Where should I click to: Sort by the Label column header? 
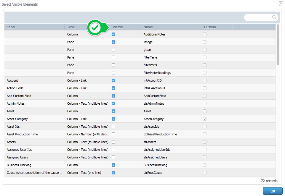tap(34, 27)
